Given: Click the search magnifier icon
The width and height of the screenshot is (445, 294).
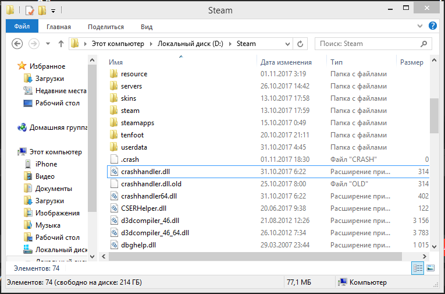Looking at the screenshot, I should point(423,44).
